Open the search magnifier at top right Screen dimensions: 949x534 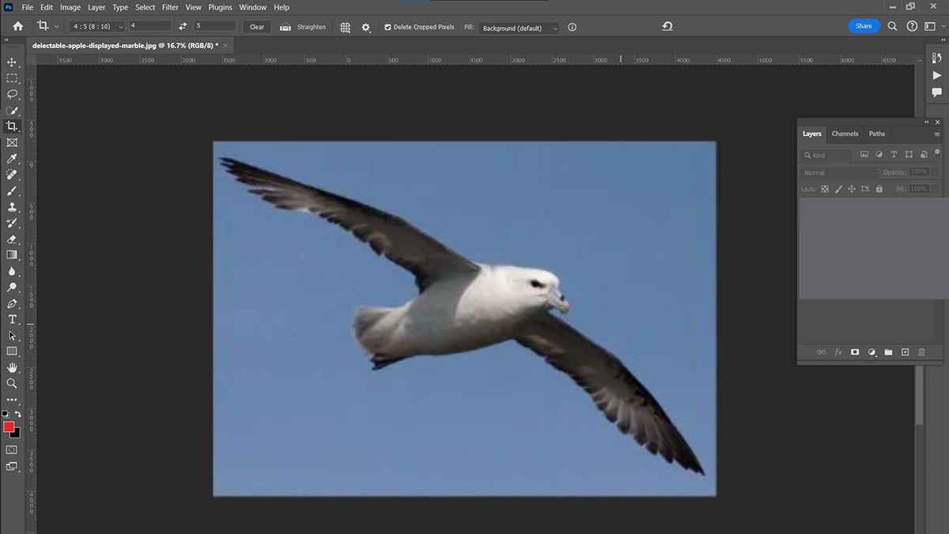coord(892,26)
